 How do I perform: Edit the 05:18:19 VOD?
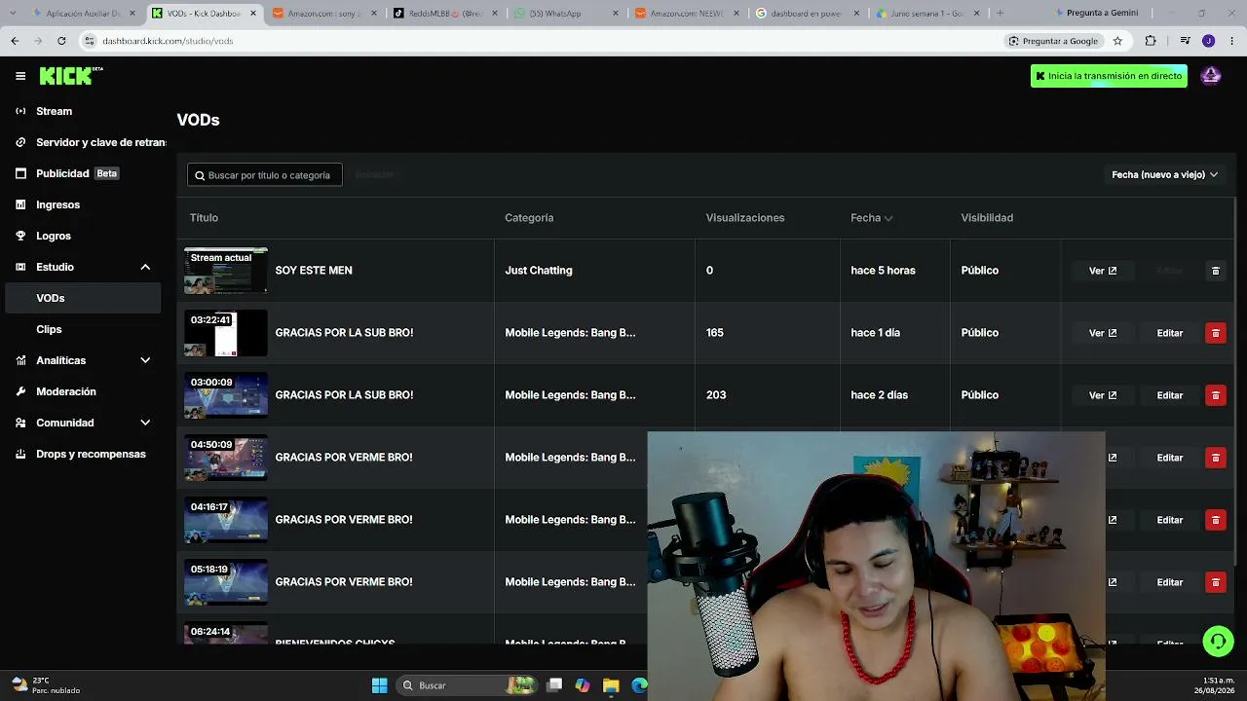1170,582
